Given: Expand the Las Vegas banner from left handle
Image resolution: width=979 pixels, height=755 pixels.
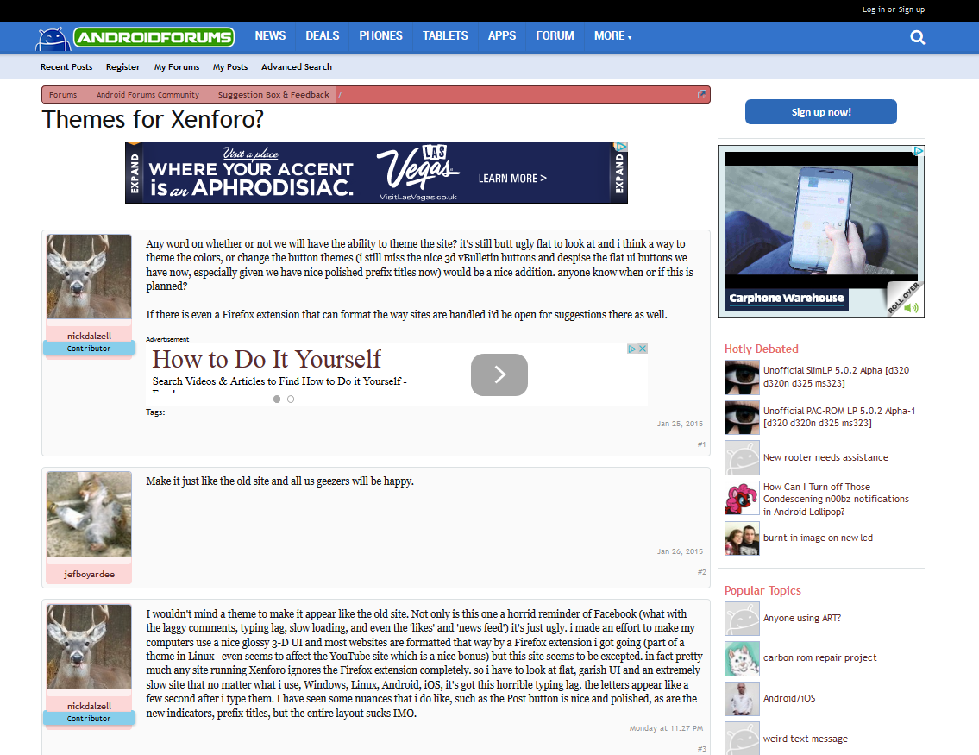Looking at the screenshot, I should coord(134,173).
